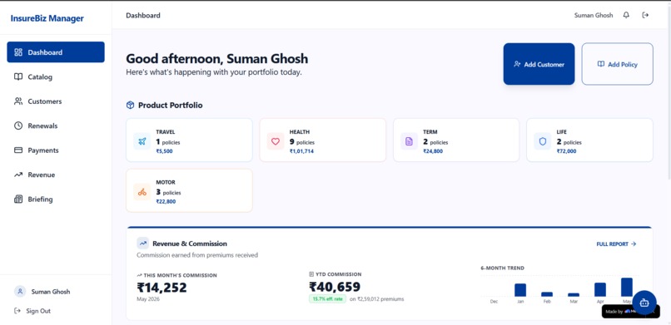Click the Revenue & Commission trend icon
The width and height of the screenshot is (671, 325).
(x=142, y=244)
